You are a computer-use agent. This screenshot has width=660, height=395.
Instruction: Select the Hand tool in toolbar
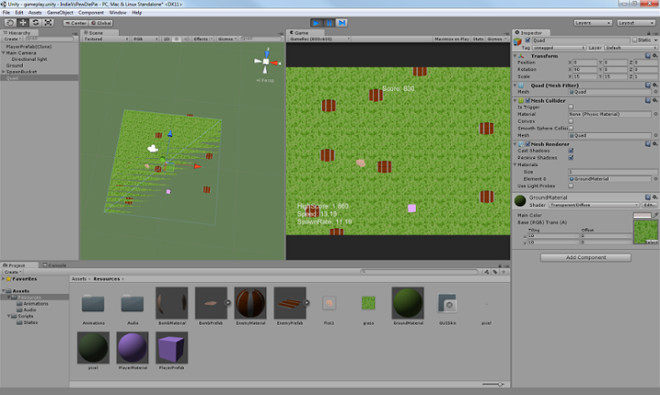pyautogui.click(x=10, y=22)
